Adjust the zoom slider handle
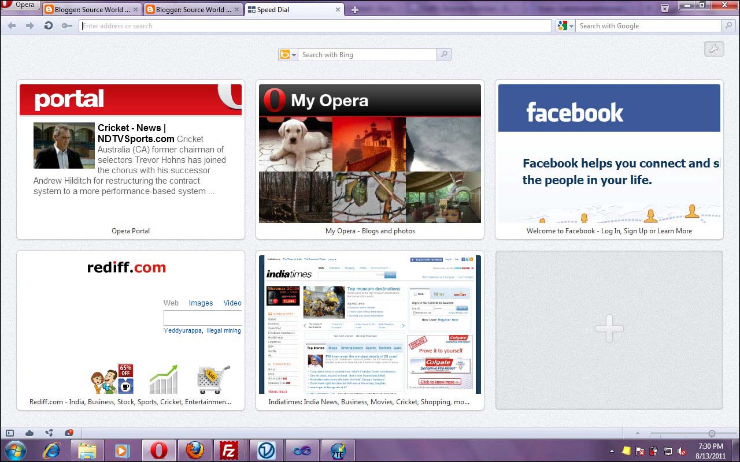 (712, 433)
